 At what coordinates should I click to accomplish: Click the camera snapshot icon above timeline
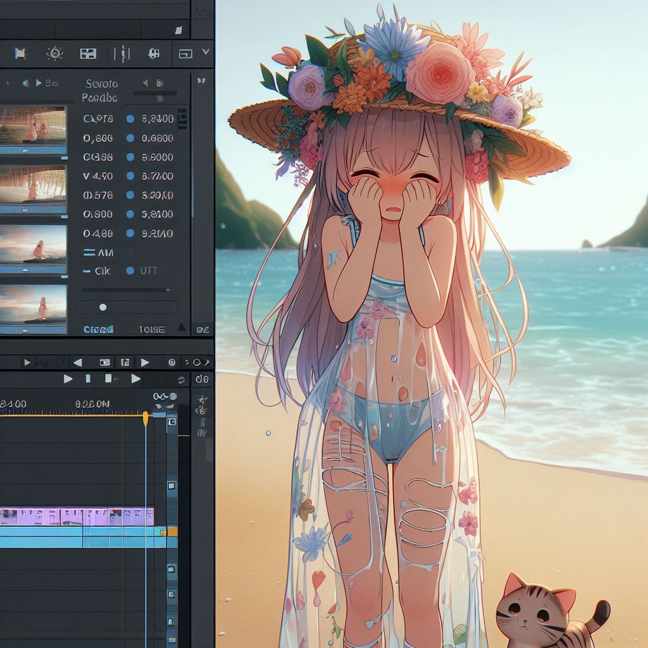tap(105, 363)
